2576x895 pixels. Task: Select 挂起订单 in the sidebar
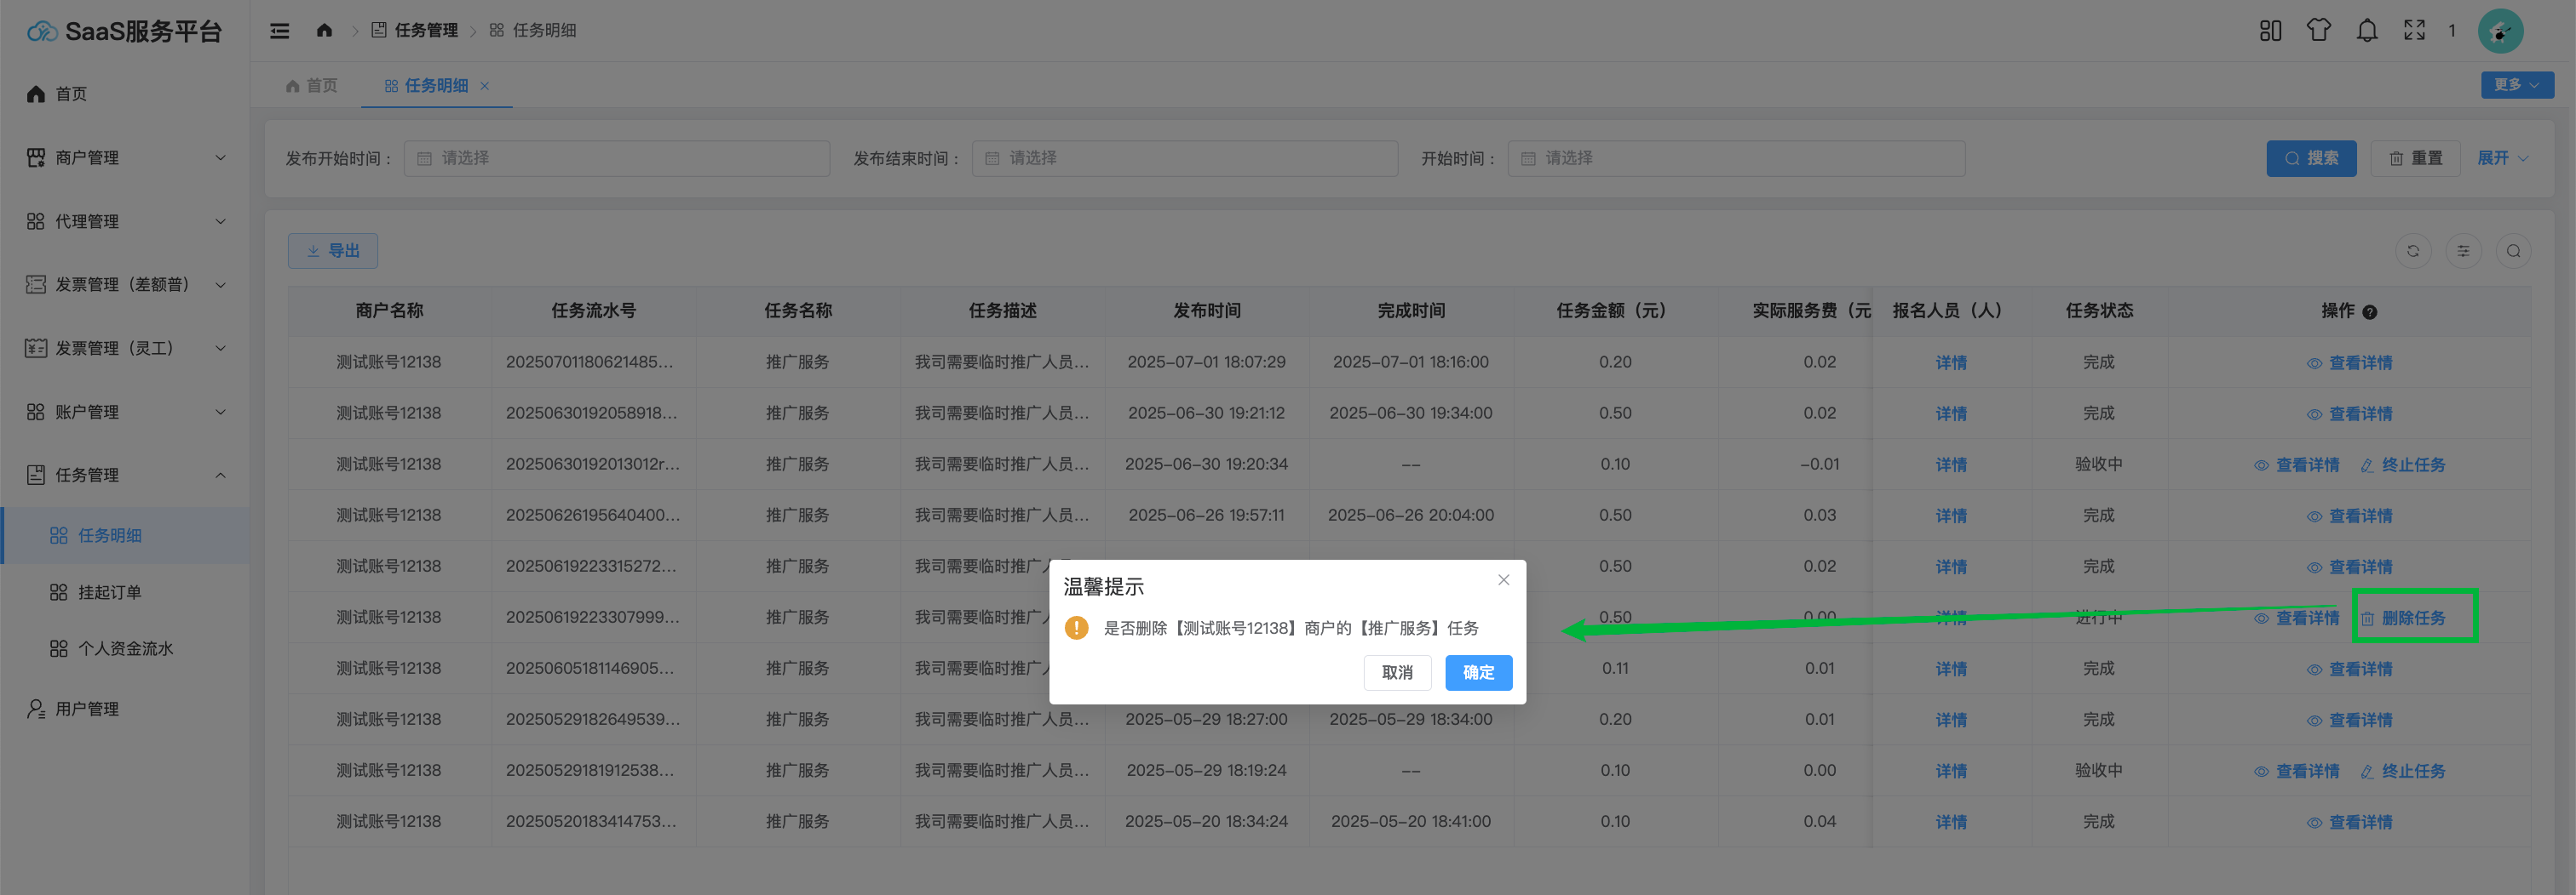coord(110,592)
